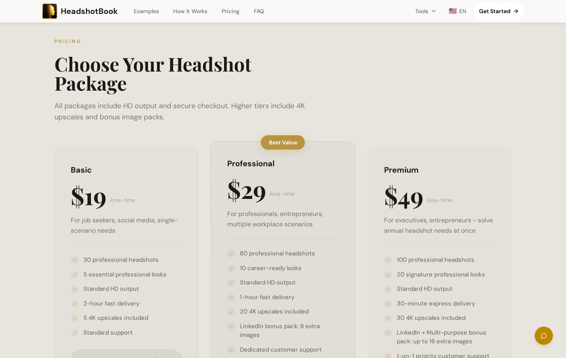572x358 pixels.
Task: Click checkmark next to 30-minute express delivery
Action: coord(388,304)
